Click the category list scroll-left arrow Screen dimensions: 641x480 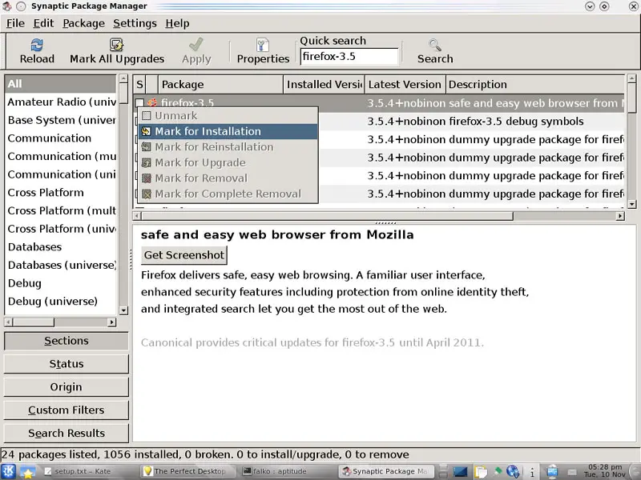(x=8, y=322)
